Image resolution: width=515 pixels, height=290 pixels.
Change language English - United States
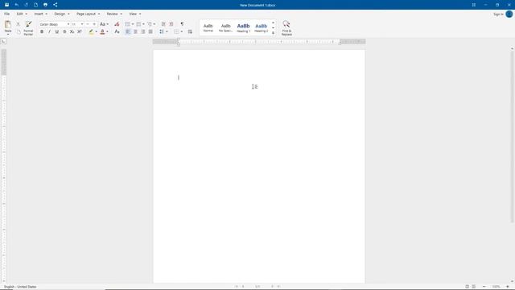point(20,287)
